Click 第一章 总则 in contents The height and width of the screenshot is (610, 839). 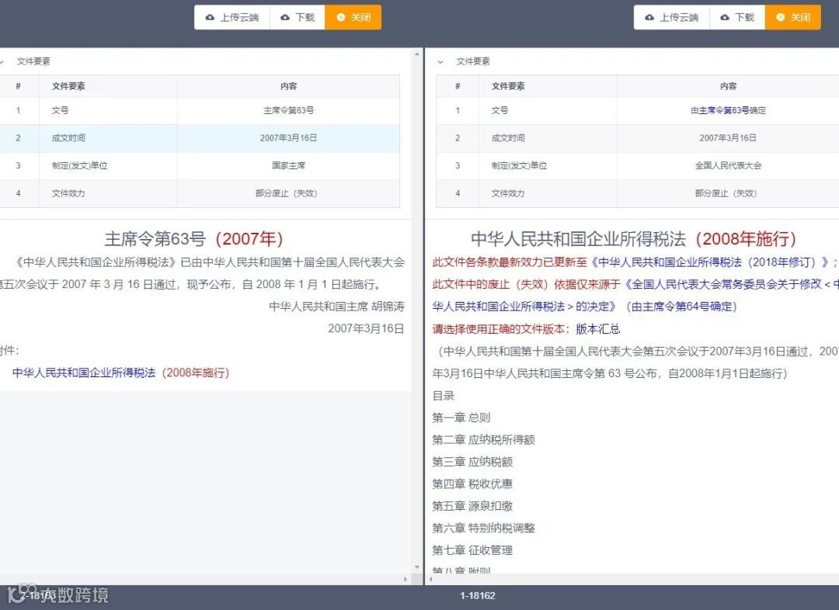pos(461,418)
